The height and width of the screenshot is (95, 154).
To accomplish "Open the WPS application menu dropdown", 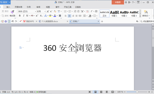I will (x=10, y=2).
